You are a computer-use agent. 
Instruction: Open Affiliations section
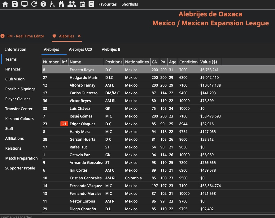14,138
